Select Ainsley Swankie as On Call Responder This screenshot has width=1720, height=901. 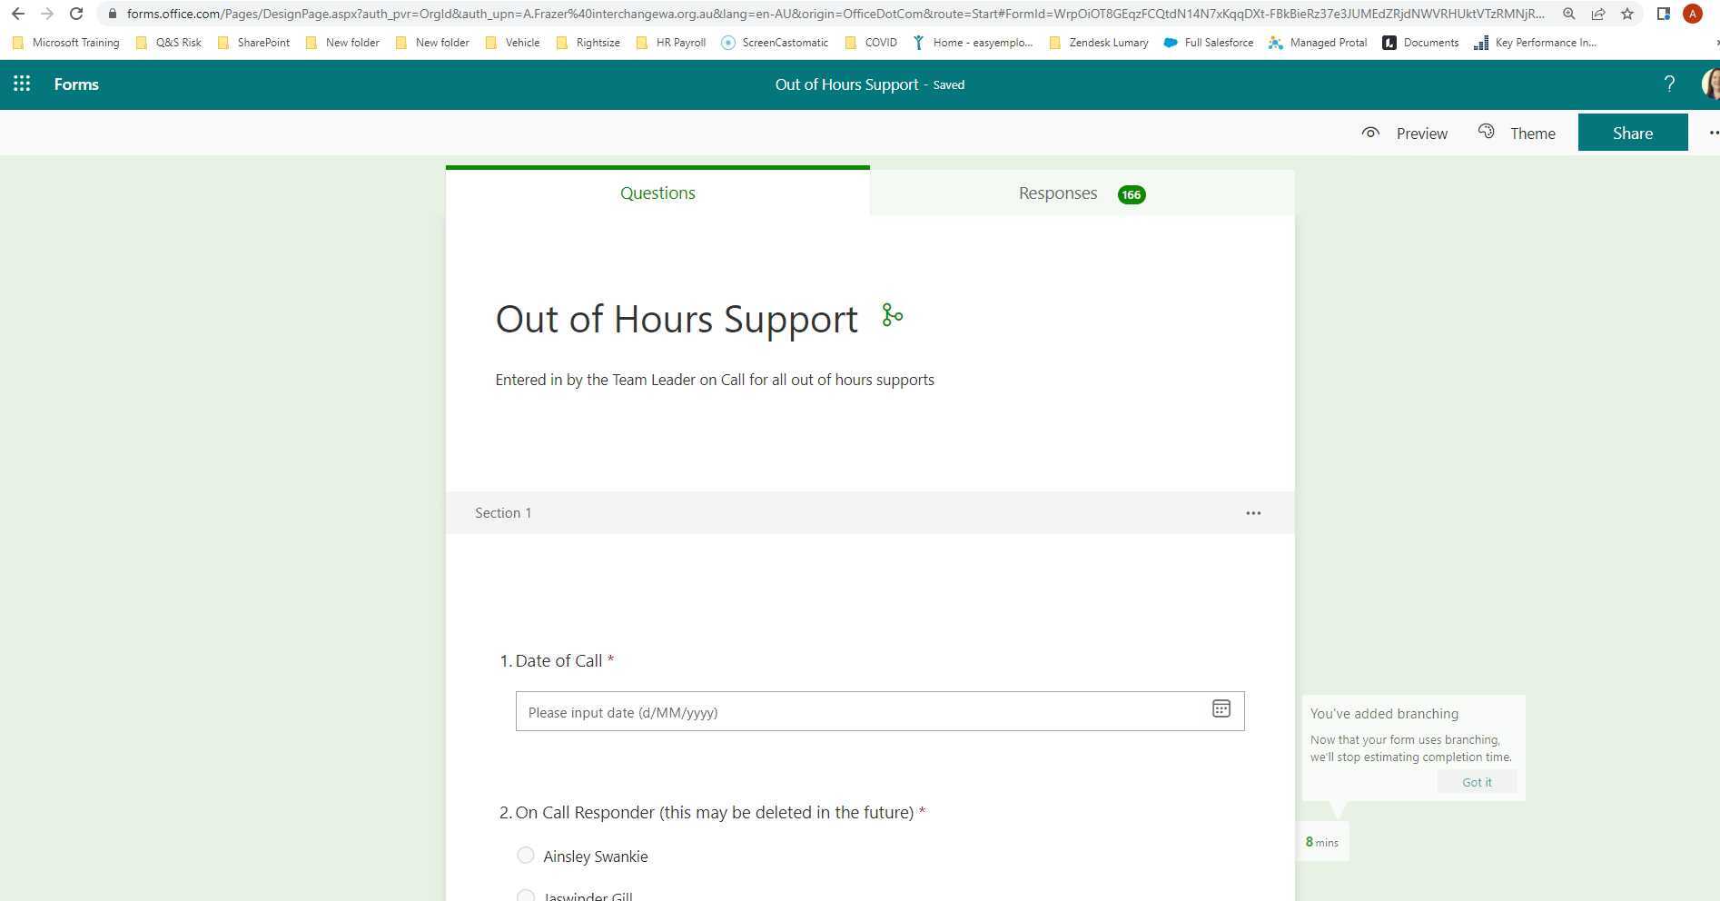526,855
